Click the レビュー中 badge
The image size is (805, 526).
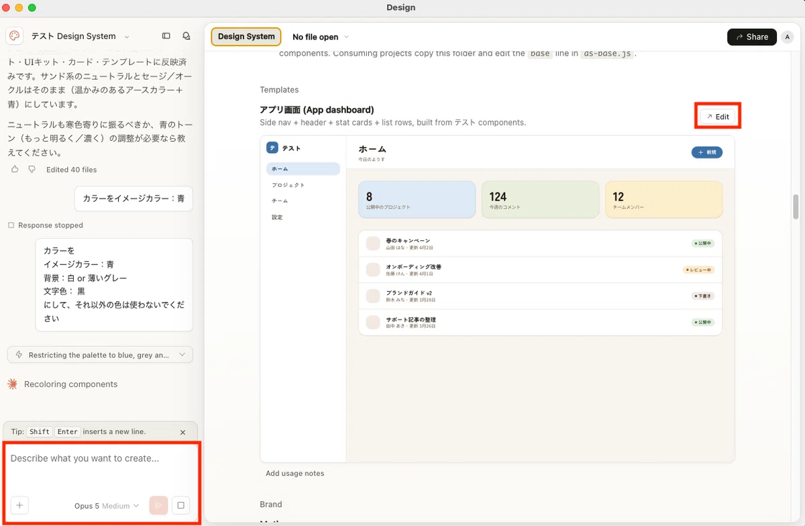[x=698, y=270]
